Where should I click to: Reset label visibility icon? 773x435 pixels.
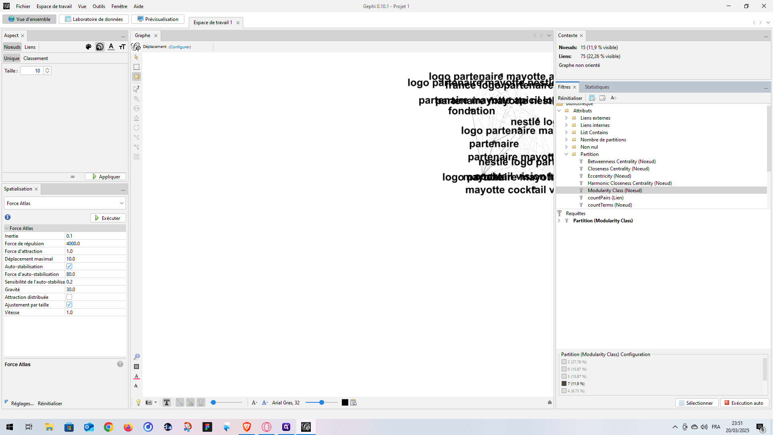136,386
